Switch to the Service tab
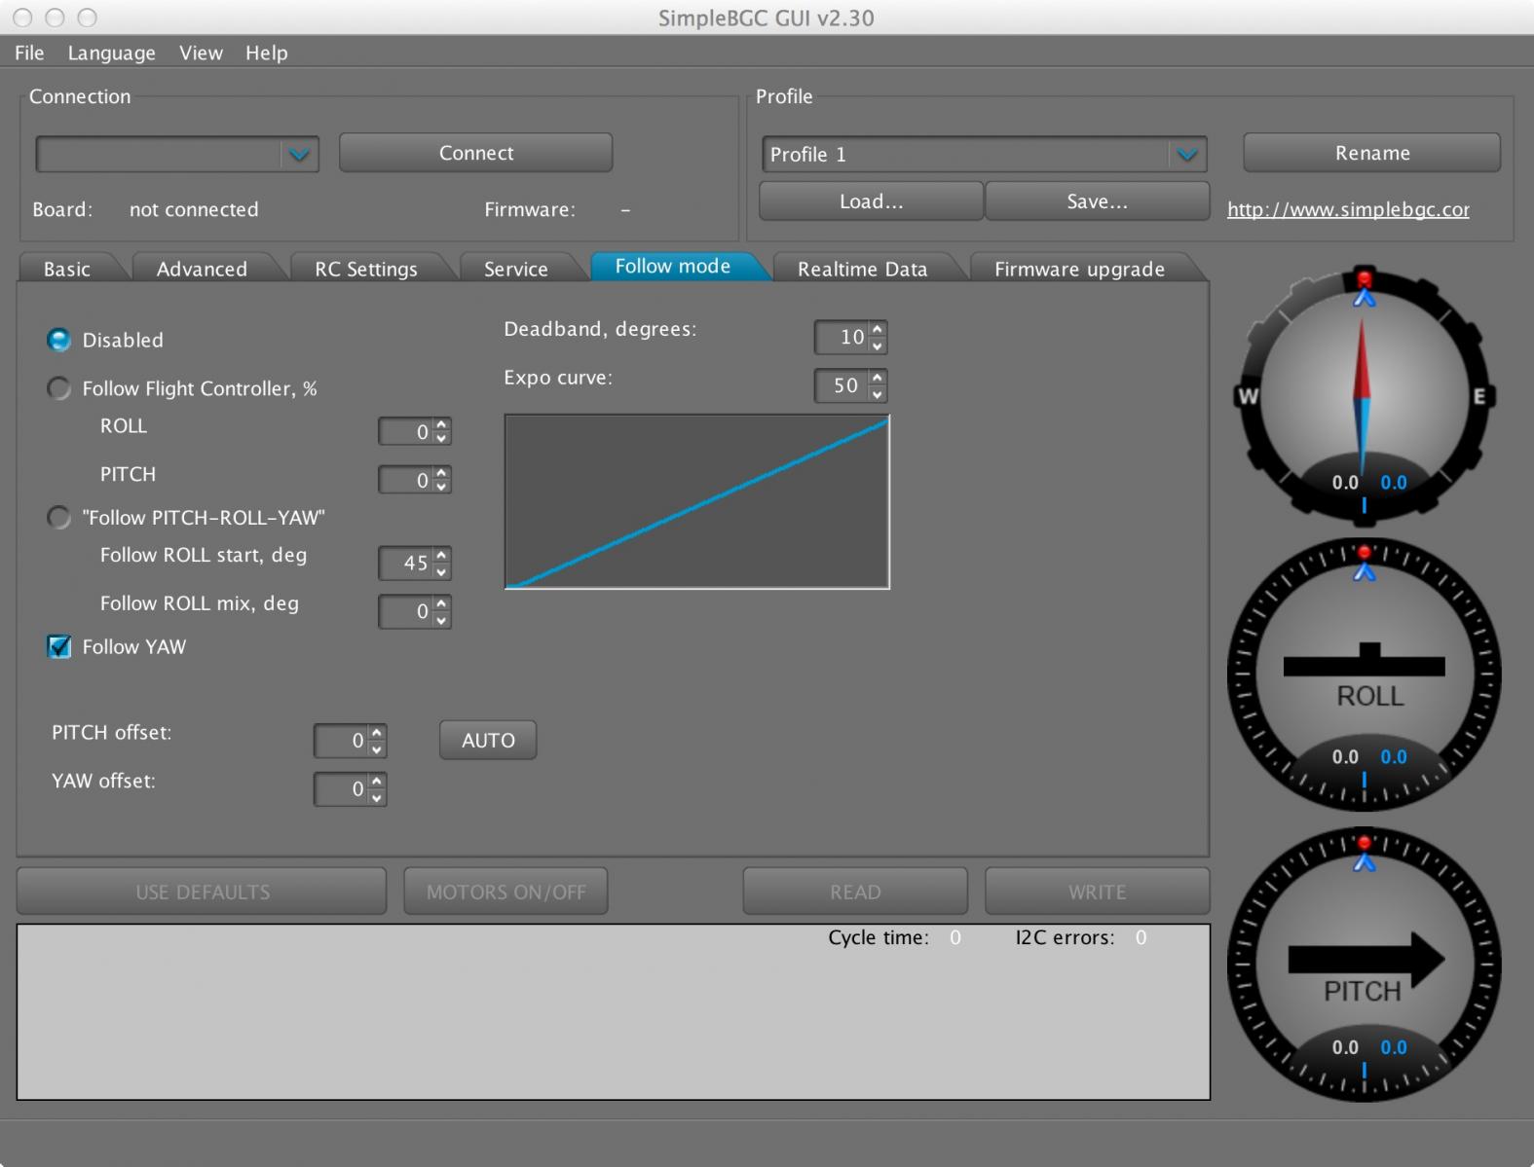The height and width of the screenshot is (1167, 1534). [516, 269]
